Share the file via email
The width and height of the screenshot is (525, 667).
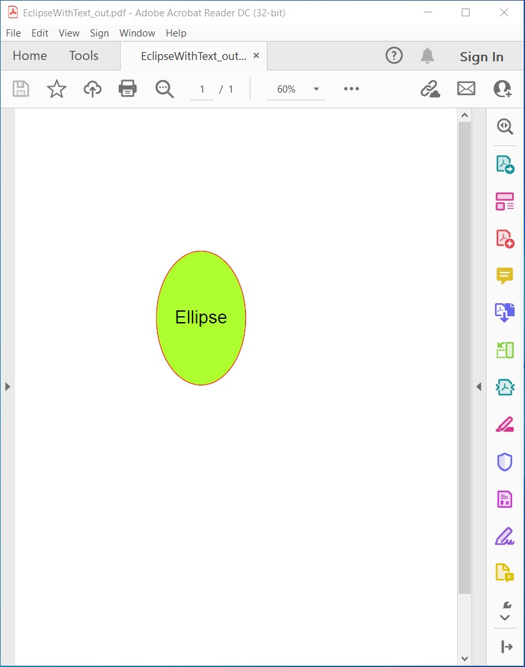[466, 89]
